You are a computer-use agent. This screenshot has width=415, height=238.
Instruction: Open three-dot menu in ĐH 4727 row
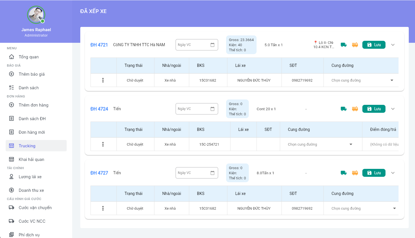point(103,208)
